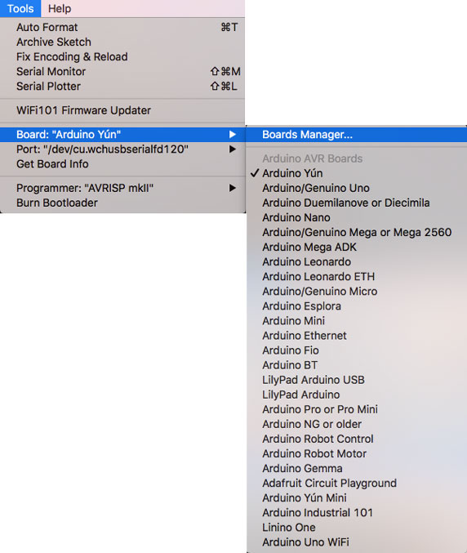467x553 pixels.
Task: Launch WiFi101 Firmware Updater
Action: point(122,110)
